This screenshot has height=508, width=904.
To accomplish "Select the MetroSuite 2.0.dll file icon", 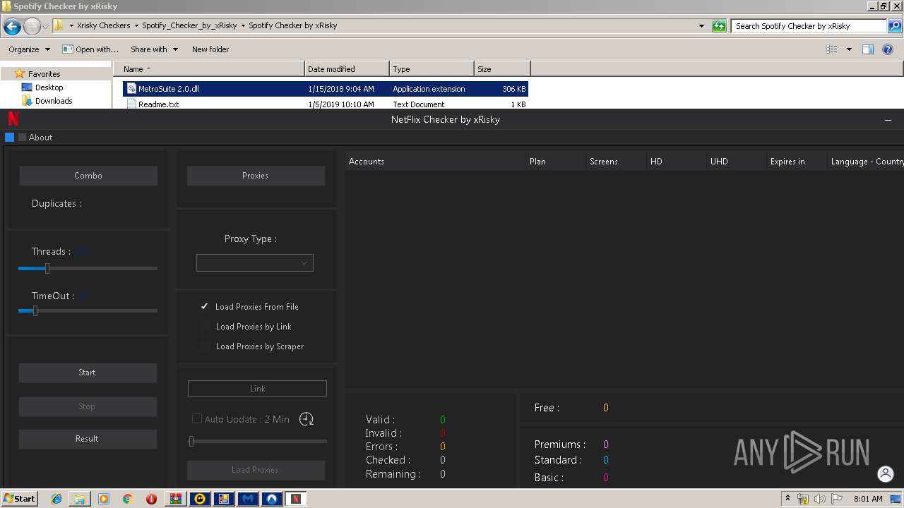I will click(131, 89).
